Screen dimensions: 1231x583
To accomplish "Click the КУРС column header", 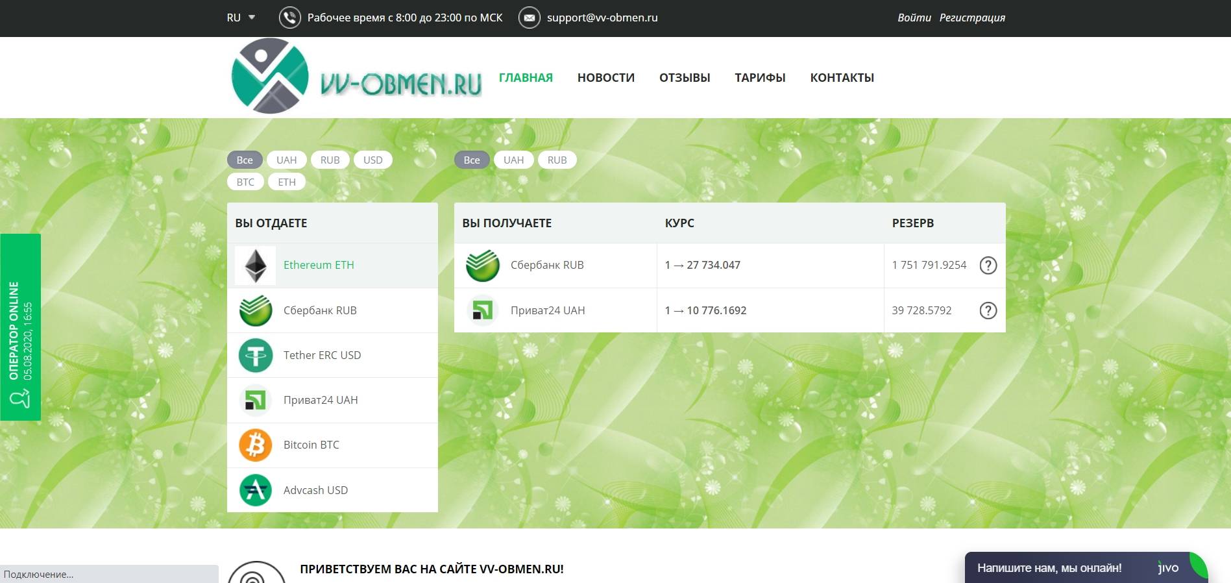I will point(679,223).
